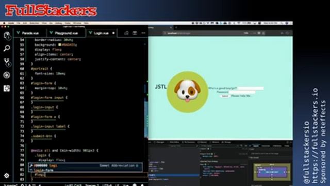Open the Search view in activity bar
Image resolution: width=330 pixels, height=186 pixels.
click(x=7, y=49)
